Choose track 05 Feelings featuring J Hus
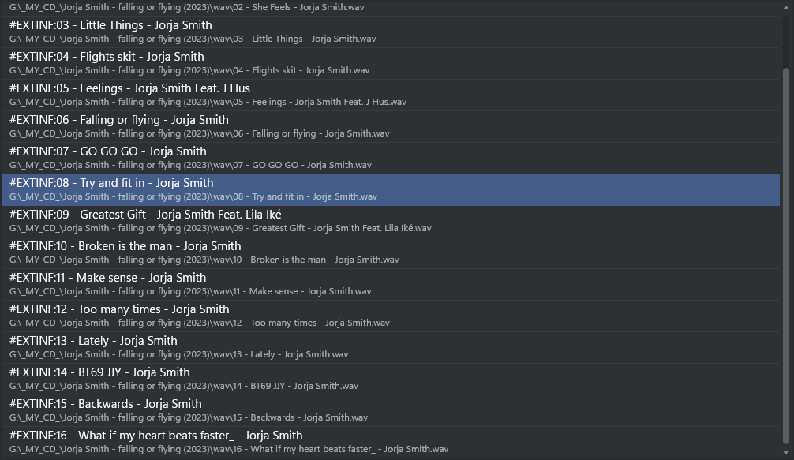 tap(129, 88)
